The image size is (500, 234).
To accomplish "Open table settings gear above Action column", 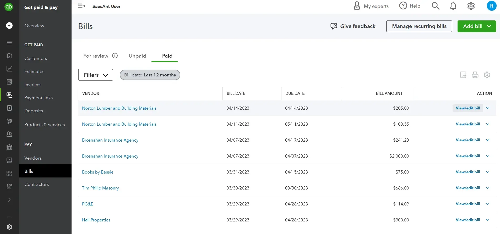I will tap(487, 75).
